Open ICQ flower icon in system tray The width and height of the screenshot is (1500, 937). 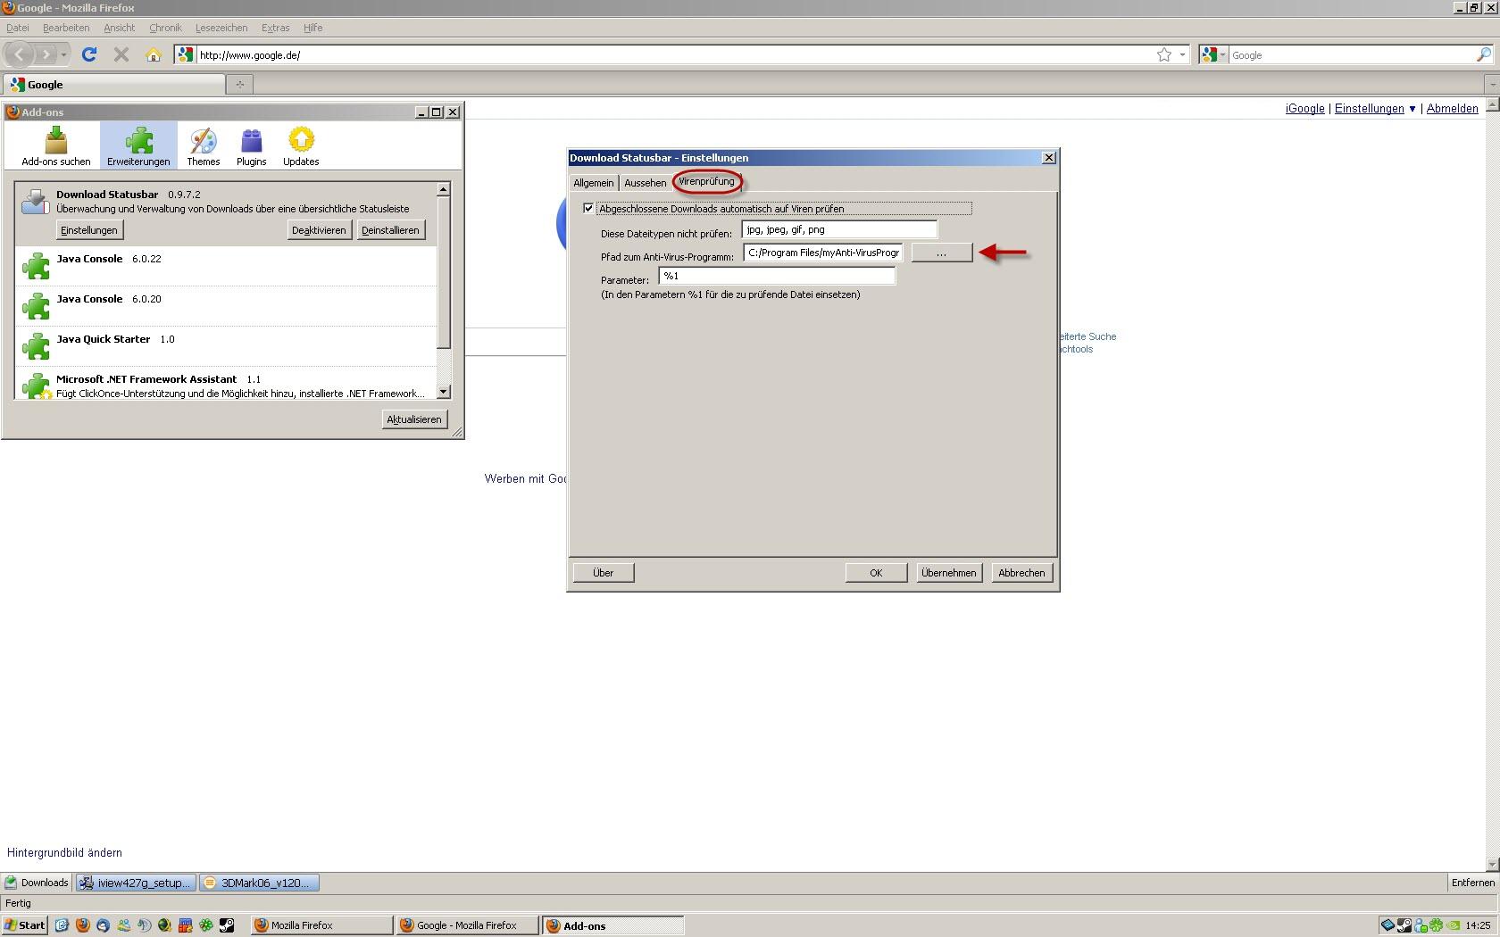1436,925
